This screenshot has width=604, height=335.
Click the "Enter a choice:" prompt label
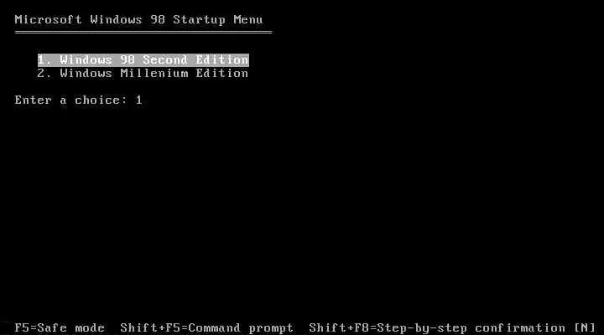pyautogui.click(x=70, y=100)
